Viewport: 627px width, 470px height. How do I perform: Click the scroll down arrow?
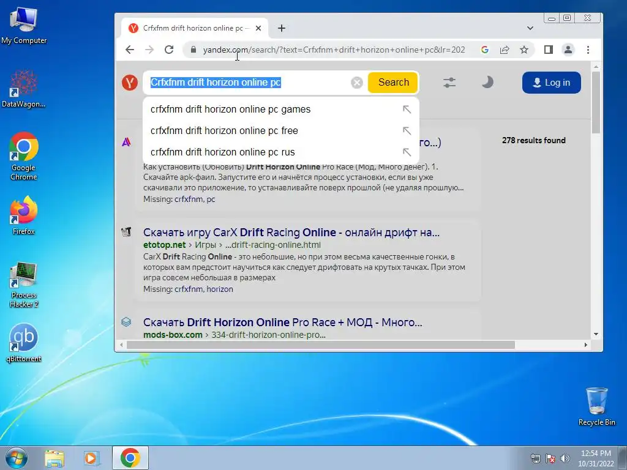(x=596, y=334)
